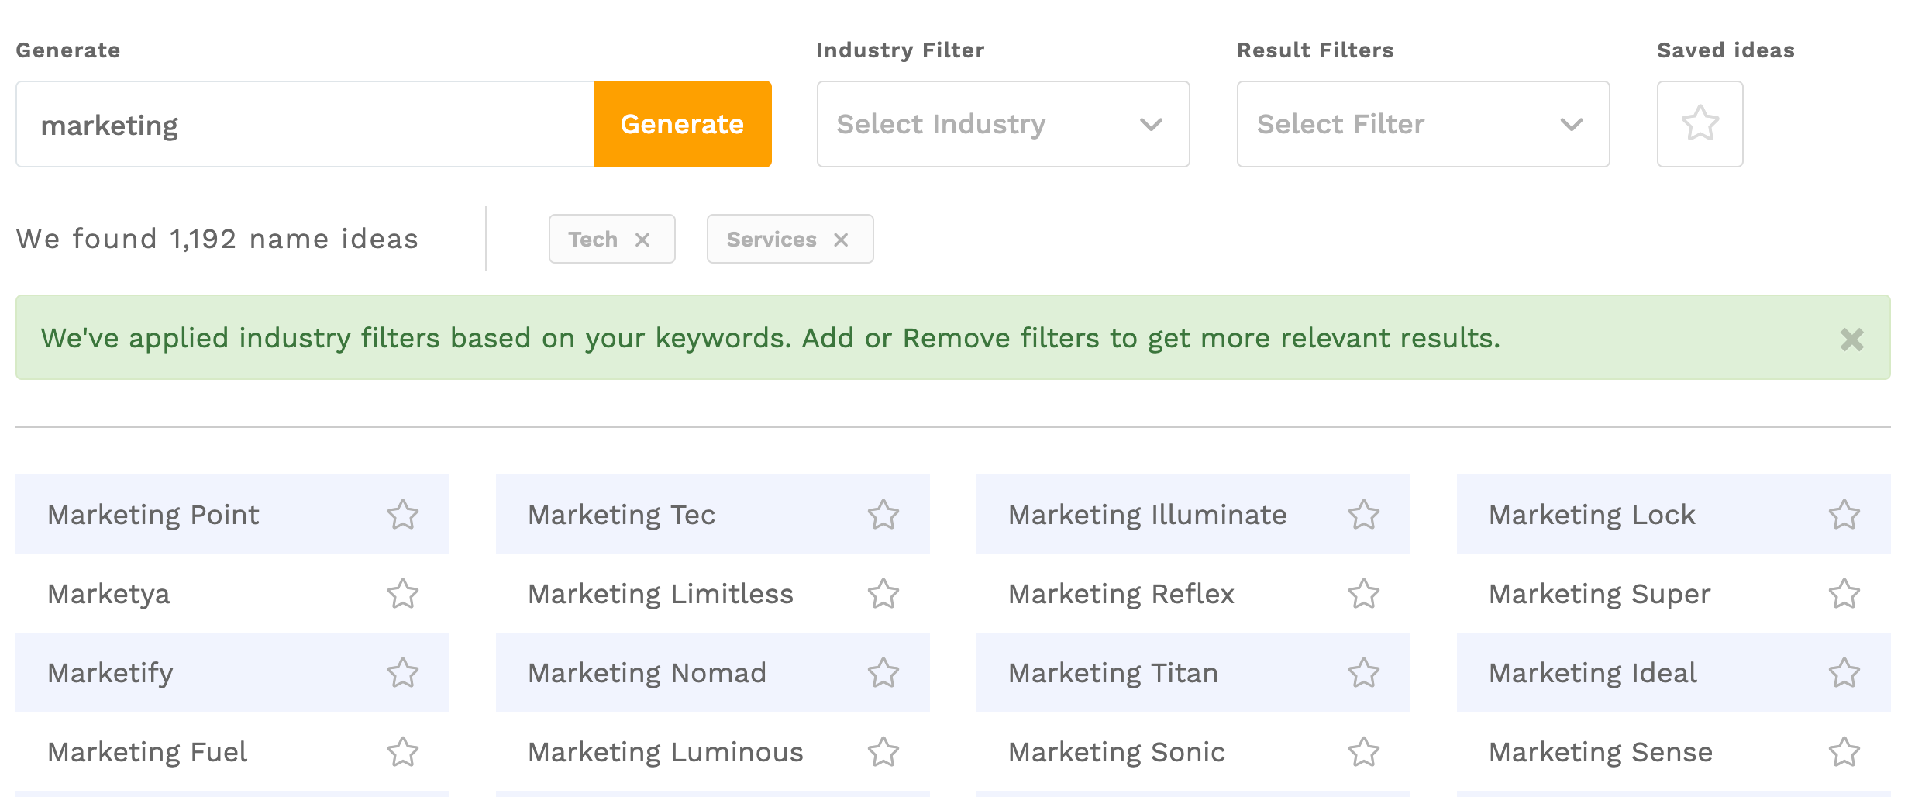Select the Marketing Tec name
This screenshot has height=797, width=1908.
point(622,515)
